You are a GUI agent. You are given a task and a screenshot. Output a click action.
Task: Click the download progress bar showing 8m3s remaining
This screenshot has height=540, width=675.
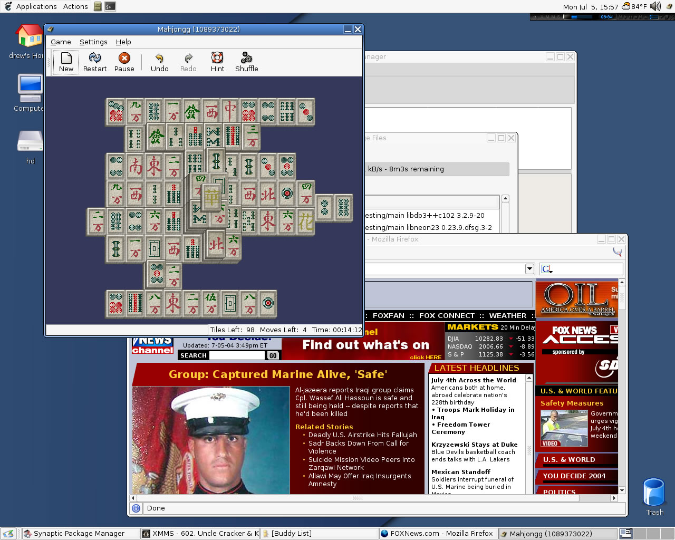tap(437, 169)
